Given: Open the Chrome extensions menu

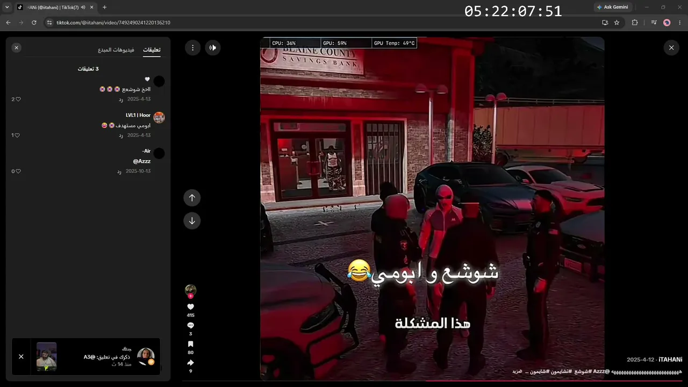Looking at the screenshot, I should (635, 23).
